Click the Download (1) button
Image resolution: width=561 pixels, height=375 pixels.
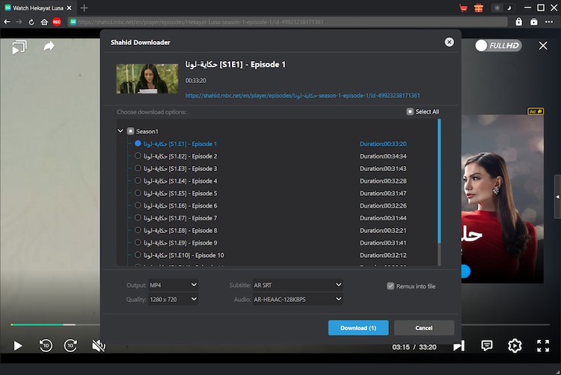point(358,328)
